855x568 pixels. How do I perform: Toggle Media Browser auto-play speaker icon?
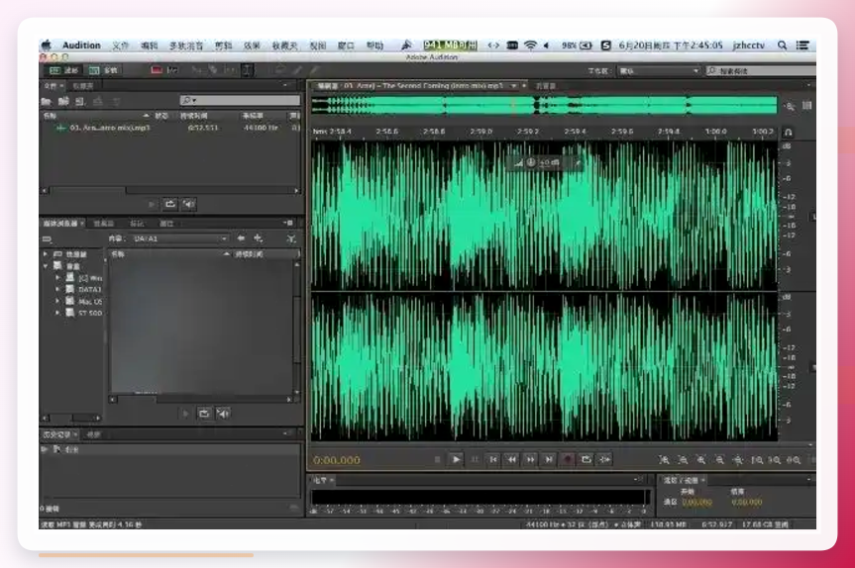tap(223, 414)
